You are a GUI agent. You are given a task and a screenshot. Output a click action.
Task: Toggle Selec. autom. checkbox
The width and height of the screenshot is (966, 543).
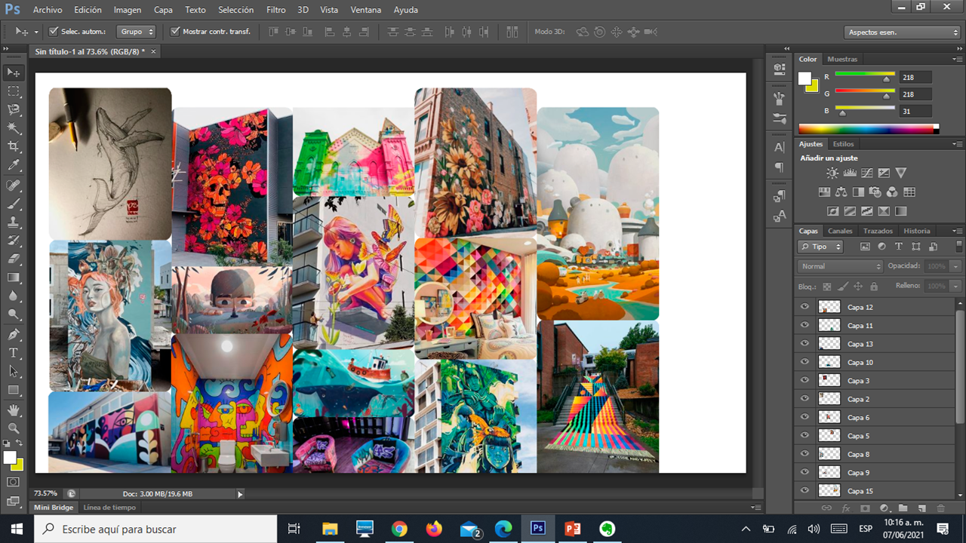click(x=54, y=32)
